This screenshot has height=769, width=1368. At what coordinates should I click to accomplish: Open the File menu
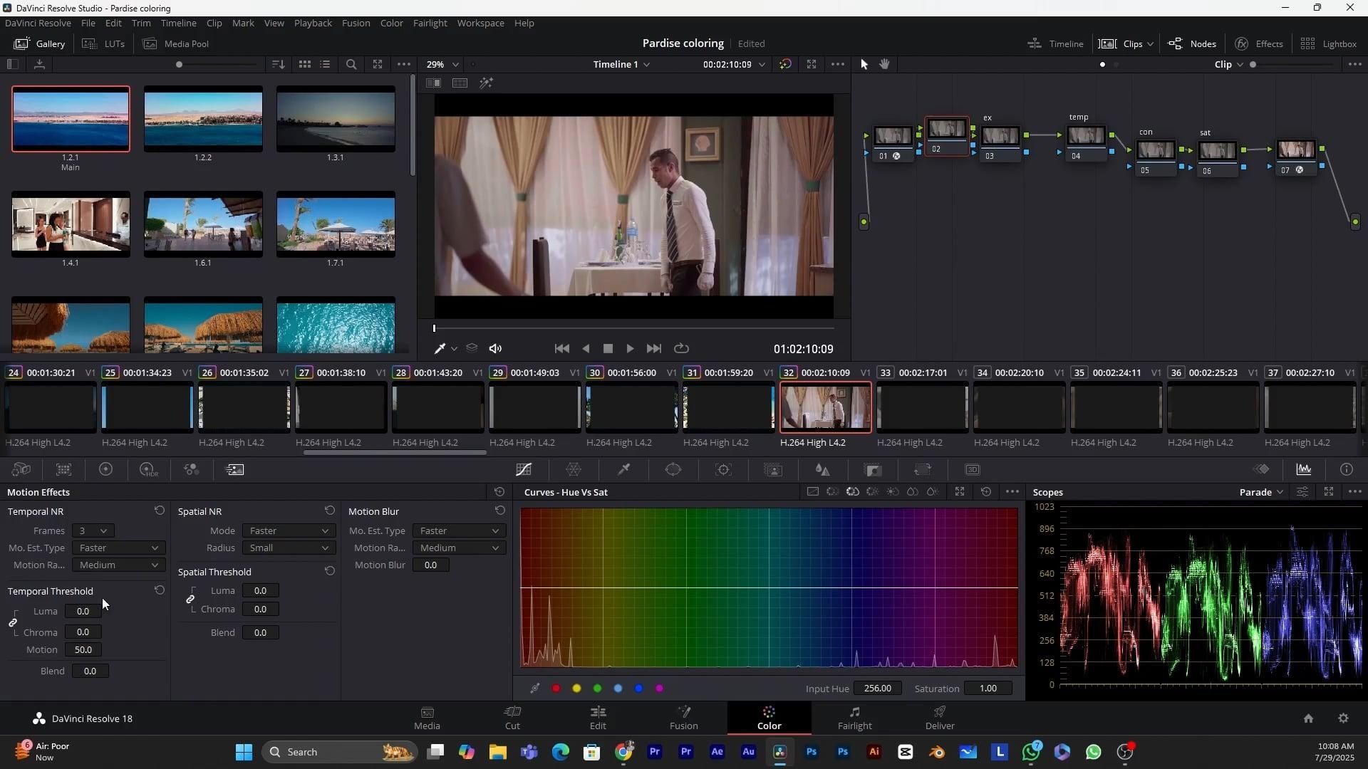click(x=88, y=23)
